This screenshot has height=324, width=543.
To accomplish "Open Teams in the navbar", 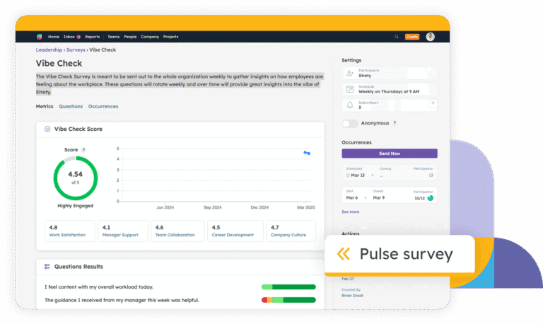I will point(113,37).
